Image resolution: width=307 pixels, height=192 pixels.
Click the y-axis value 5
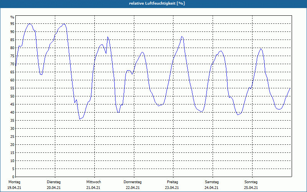[13, 169]
